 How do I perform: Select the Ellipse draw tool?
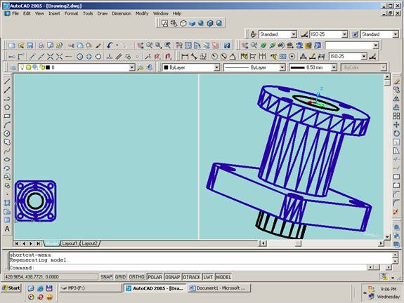click(7, 159)
